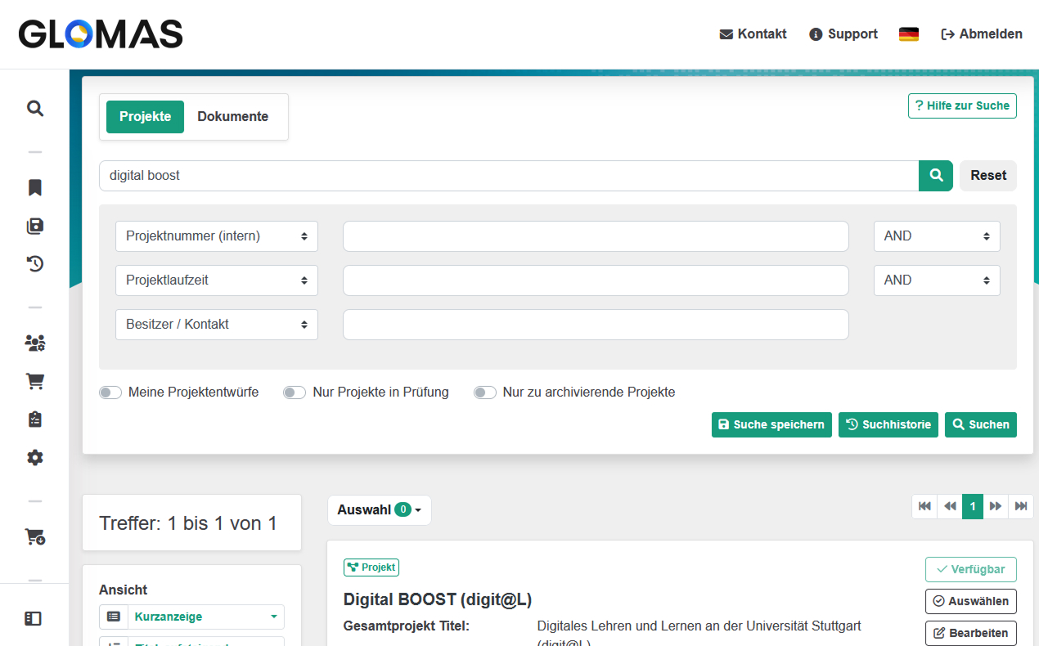
Task: Open the shopping cart icon in the sidebar
Action: [34, 381]
